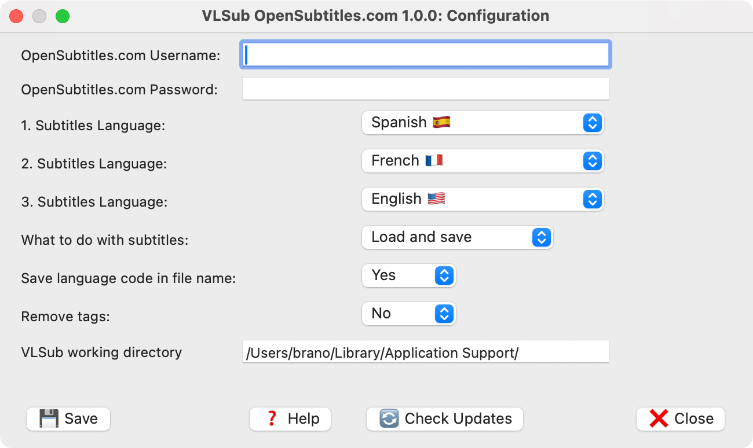Click the VLSub working directory path field
753x448 pixels.
tap(426, 351)
